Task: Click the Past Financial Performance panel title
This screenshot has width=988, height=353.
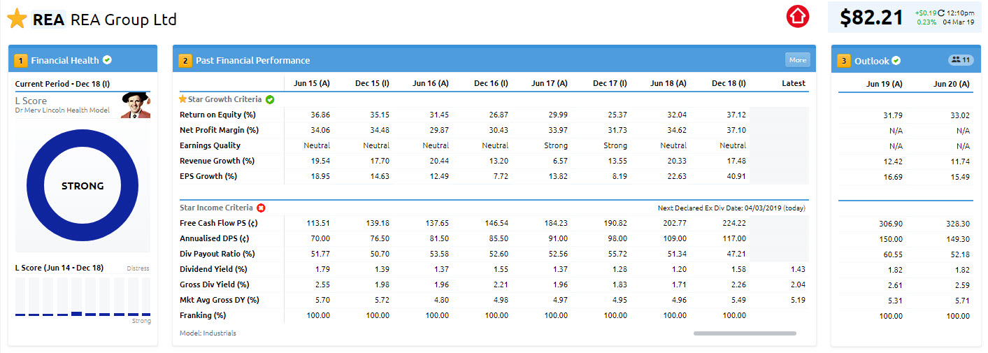Action: tap(252, 61)
